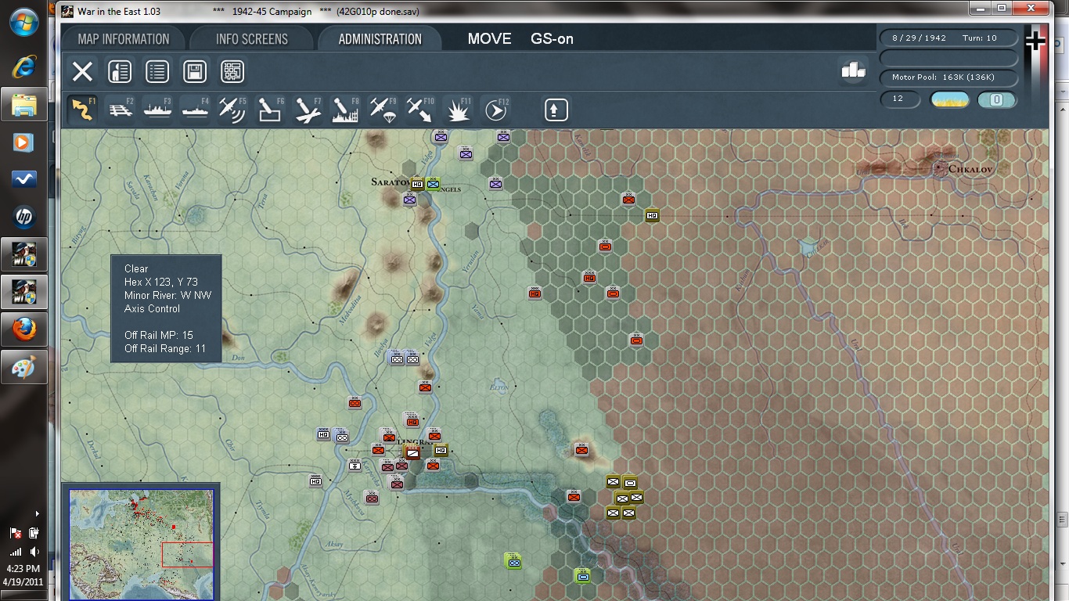Click the minimap overview thumbnail

142,545
